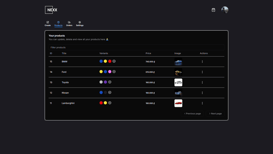Open the Ford product image thumbnail
Image resolution: width=273 pixels, height=154 pixels.
pyautogui.click(x=178, y=72)
